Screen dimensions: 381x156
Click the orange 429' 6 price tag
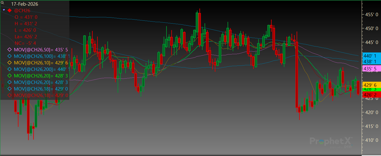pos(370,85)
